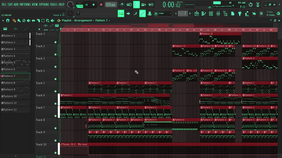Toggle playlist snap magnet icon
The height and width of the screenshot is (158, 282).
point(8,21)
